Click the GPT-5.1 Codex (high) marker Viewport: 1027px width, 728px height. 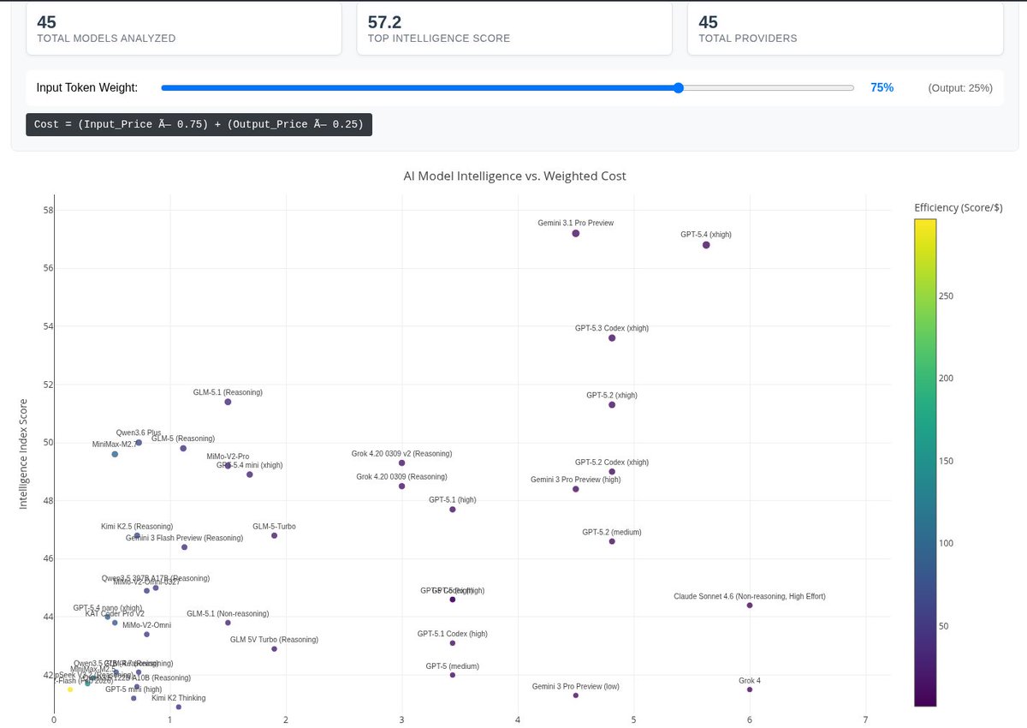(x=453, y=643)
